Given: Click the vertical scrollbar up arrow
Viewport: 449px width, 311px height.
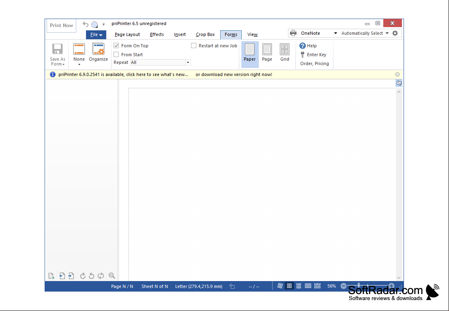Looking at the screenshot, I should click(399, 92).
